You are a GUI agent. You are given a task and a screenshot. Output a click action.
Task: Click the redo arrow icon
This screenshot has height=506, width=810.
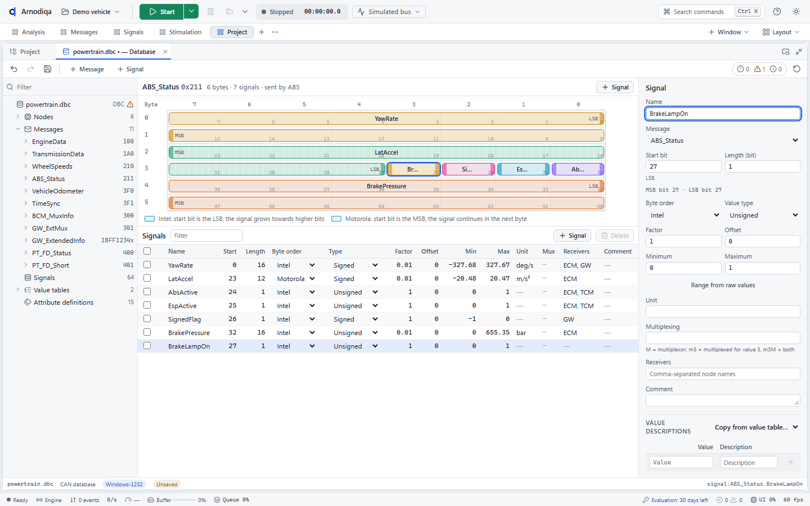[31, 69]
